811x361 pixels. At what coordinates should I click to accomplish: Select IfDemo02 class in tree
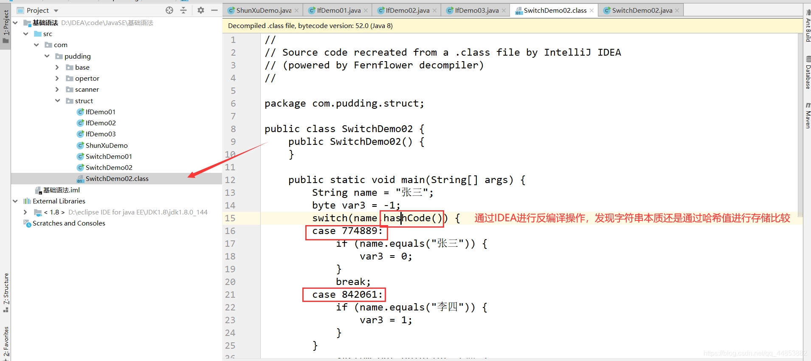click(x=101, y=123)
